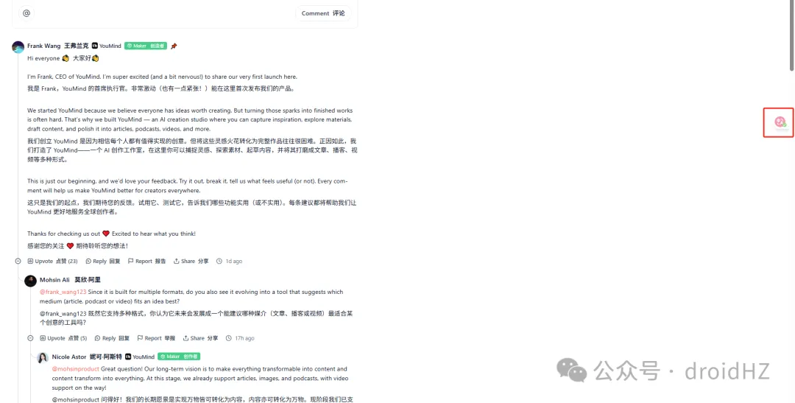Collapse Frank Wang's comment thread
Viewport: 795px width, 403px height.
(x=18, y=261)
